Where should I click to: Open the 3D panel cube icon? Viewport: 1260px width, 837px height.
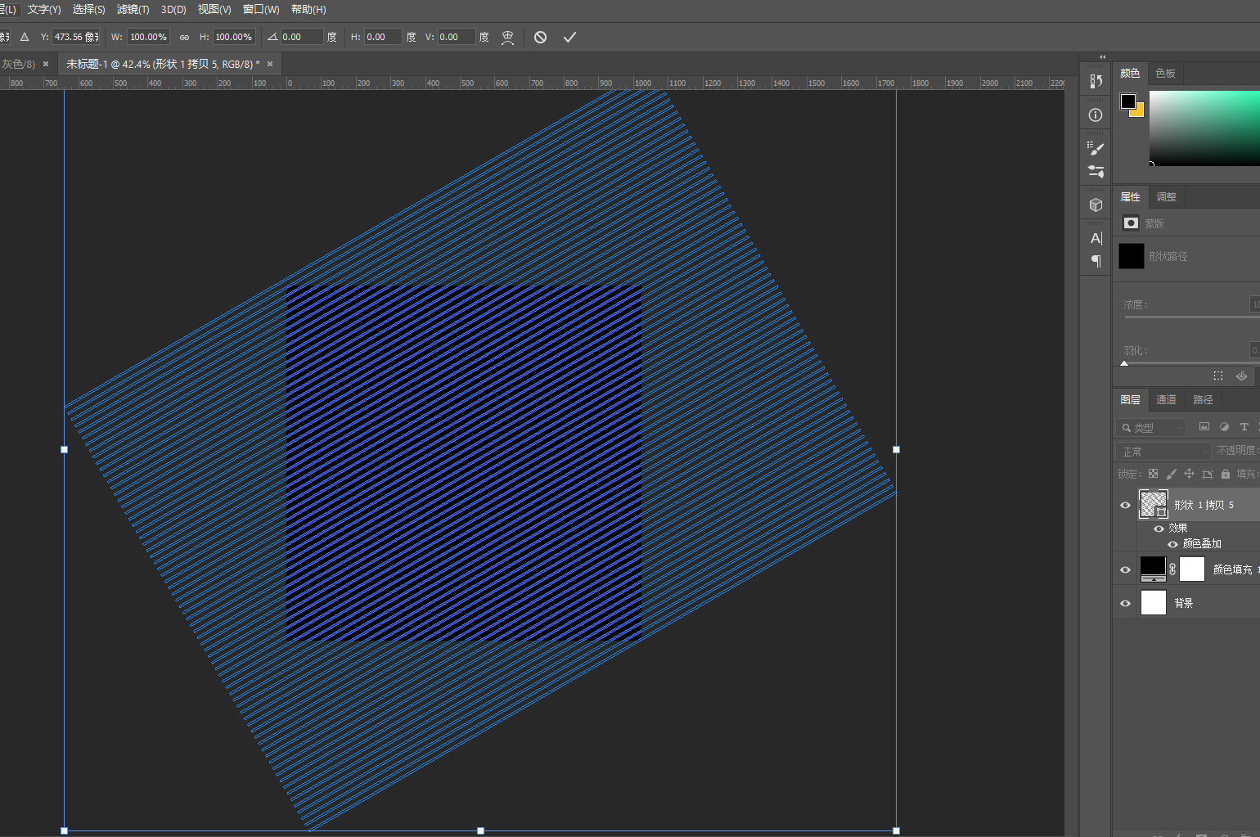tap(1096, 205)
